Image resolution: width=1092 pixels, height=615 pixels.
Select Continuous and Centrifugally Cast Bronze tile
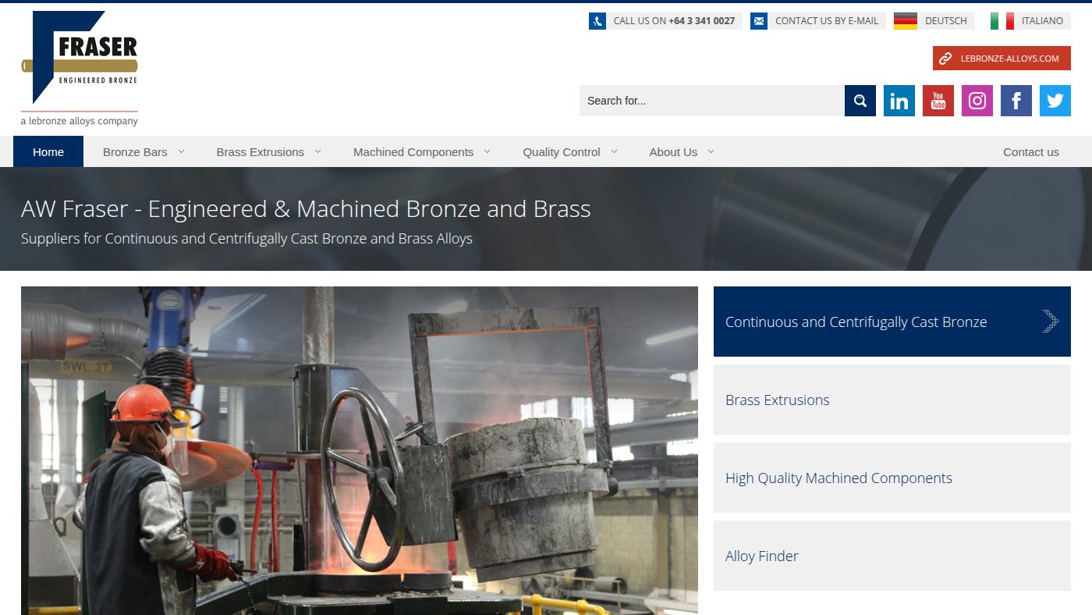pyautogui.click(x=892, y=322)
